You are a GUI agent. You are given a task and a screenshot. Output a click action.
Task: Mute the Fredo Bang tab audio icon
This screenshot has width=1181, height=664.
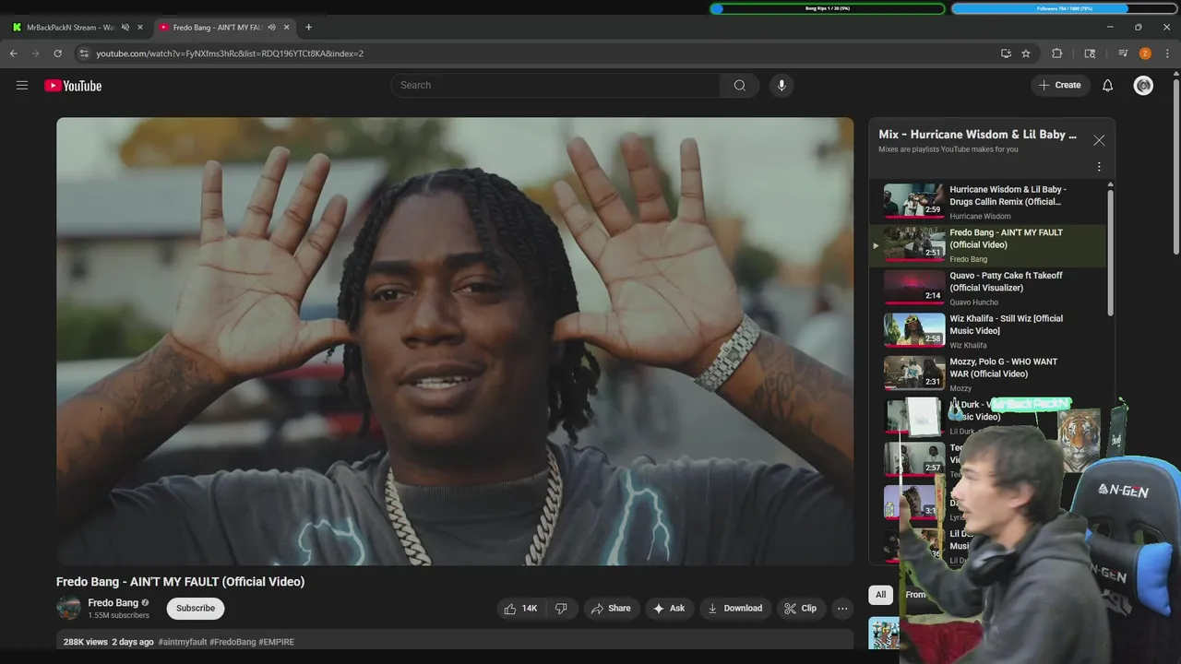271,28
